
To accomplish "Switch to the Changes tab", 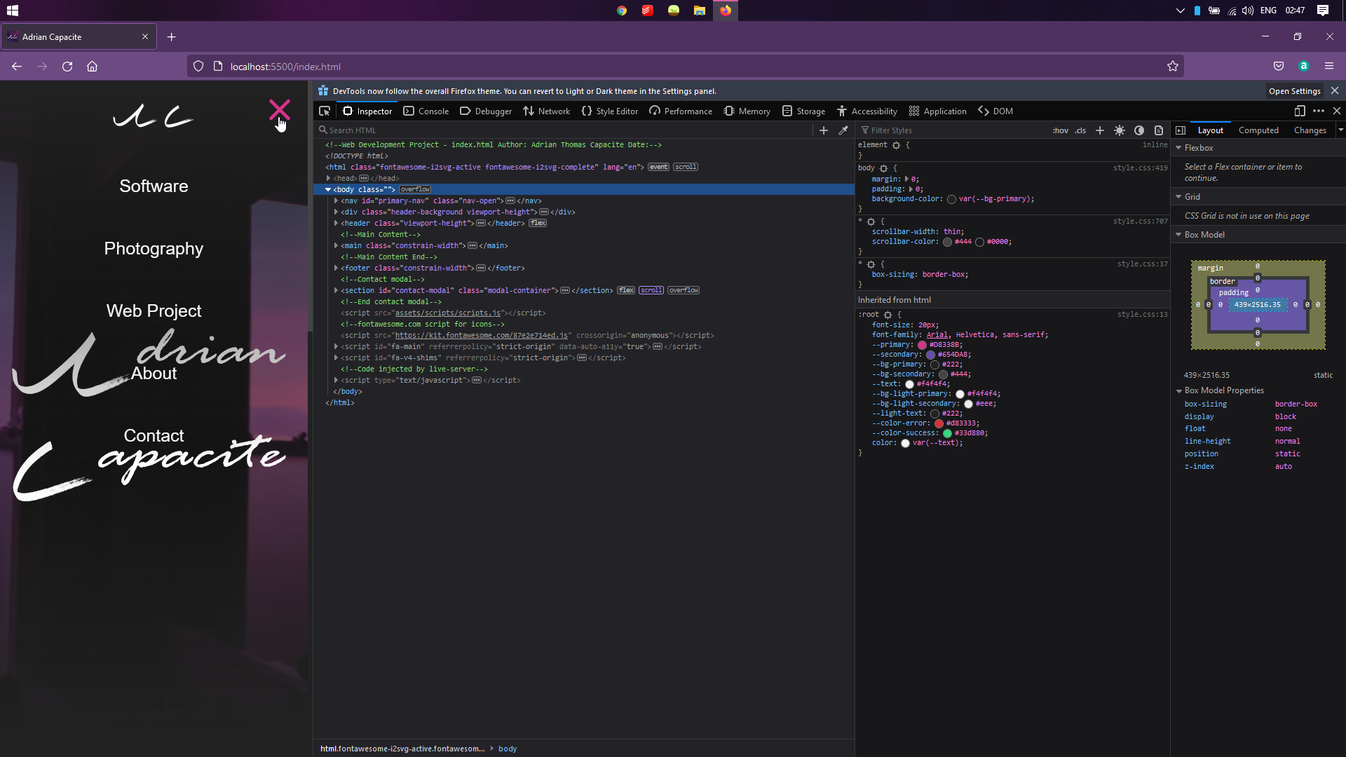I will [x=1310, y=130].
